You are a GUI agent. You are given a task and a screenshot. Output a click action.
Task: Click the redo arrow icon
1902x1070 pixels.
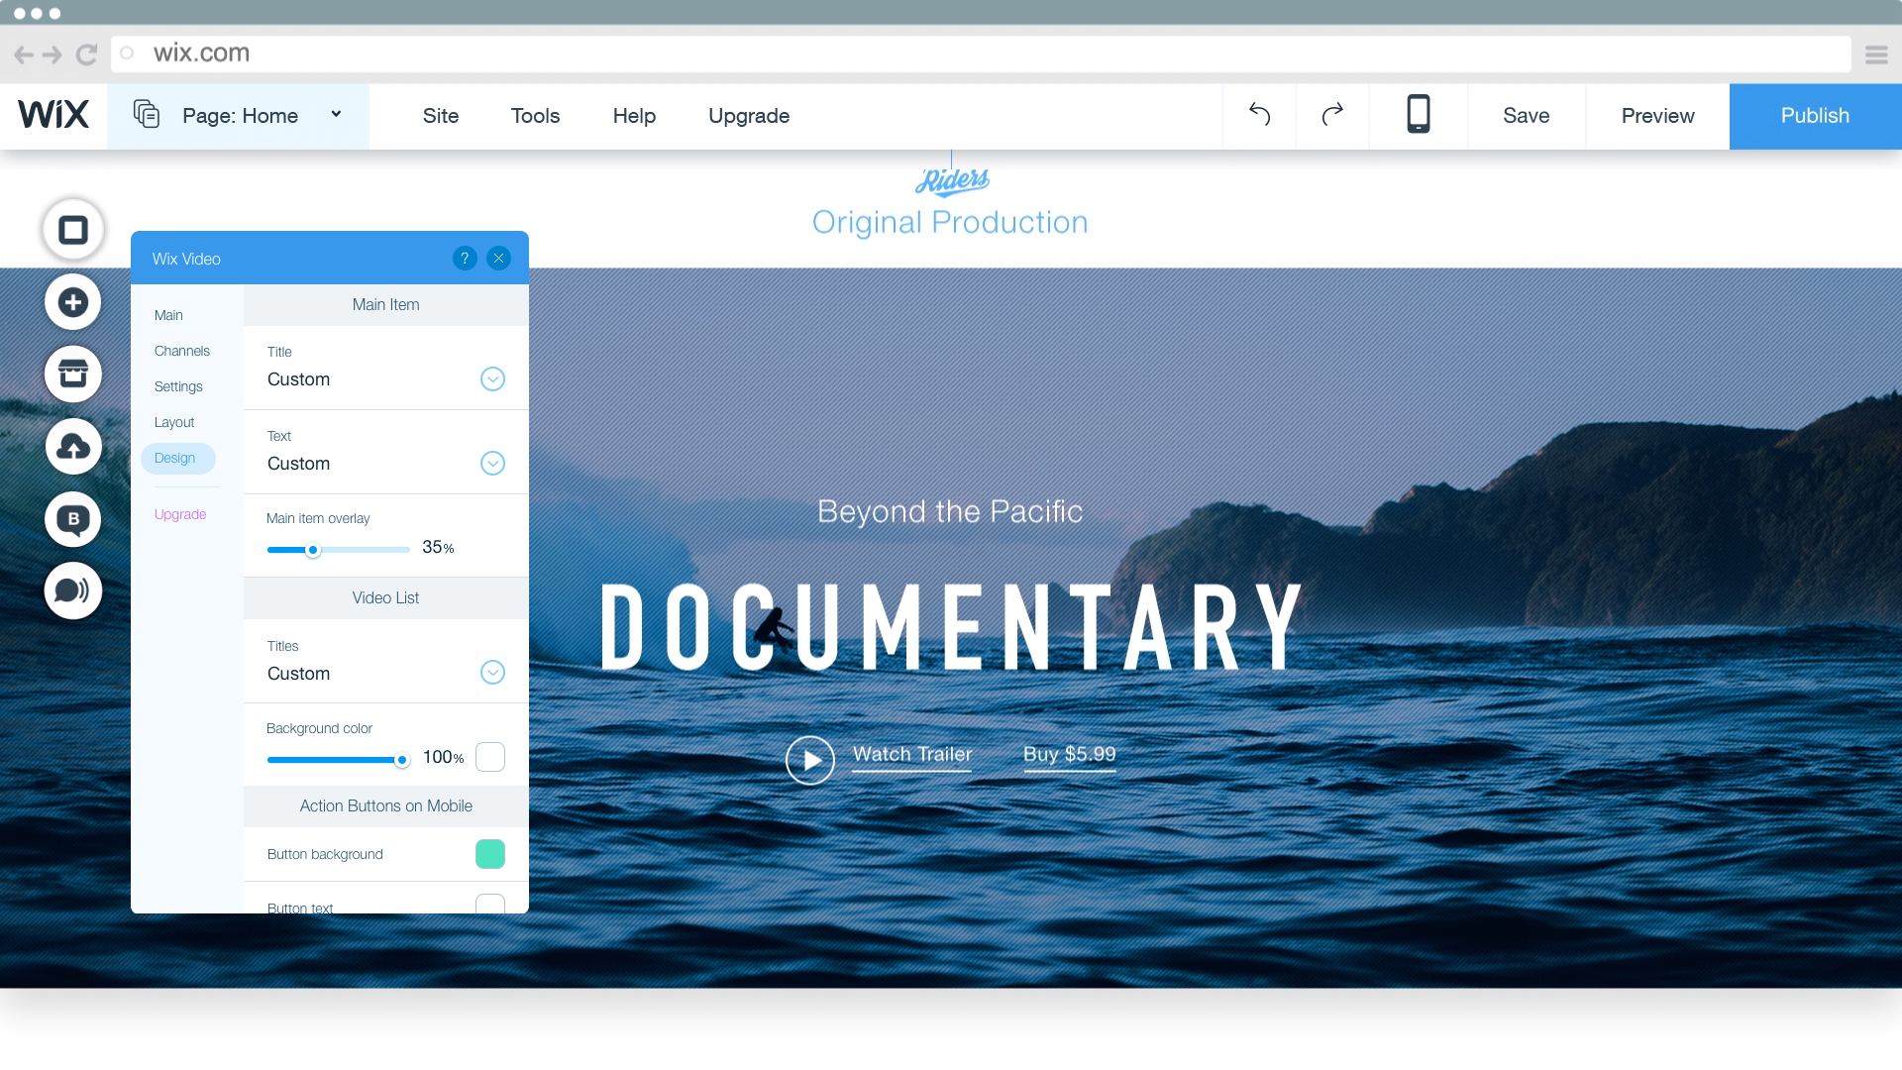coord(1332,115)
